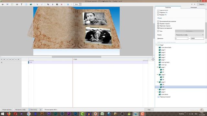This screenshot has height=116, width=207.
Task: Collapse the Кадр1 tree node
Action: click(x=156, y=45)
